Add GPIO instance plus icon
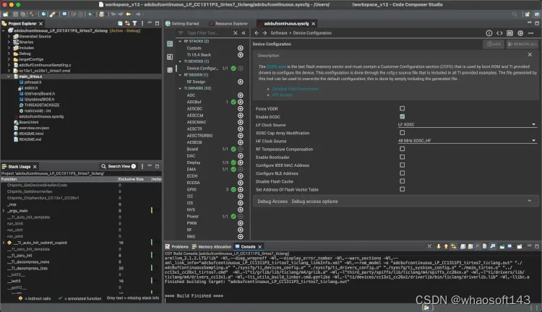The image size is (542, 312). [x=240, y=189]
